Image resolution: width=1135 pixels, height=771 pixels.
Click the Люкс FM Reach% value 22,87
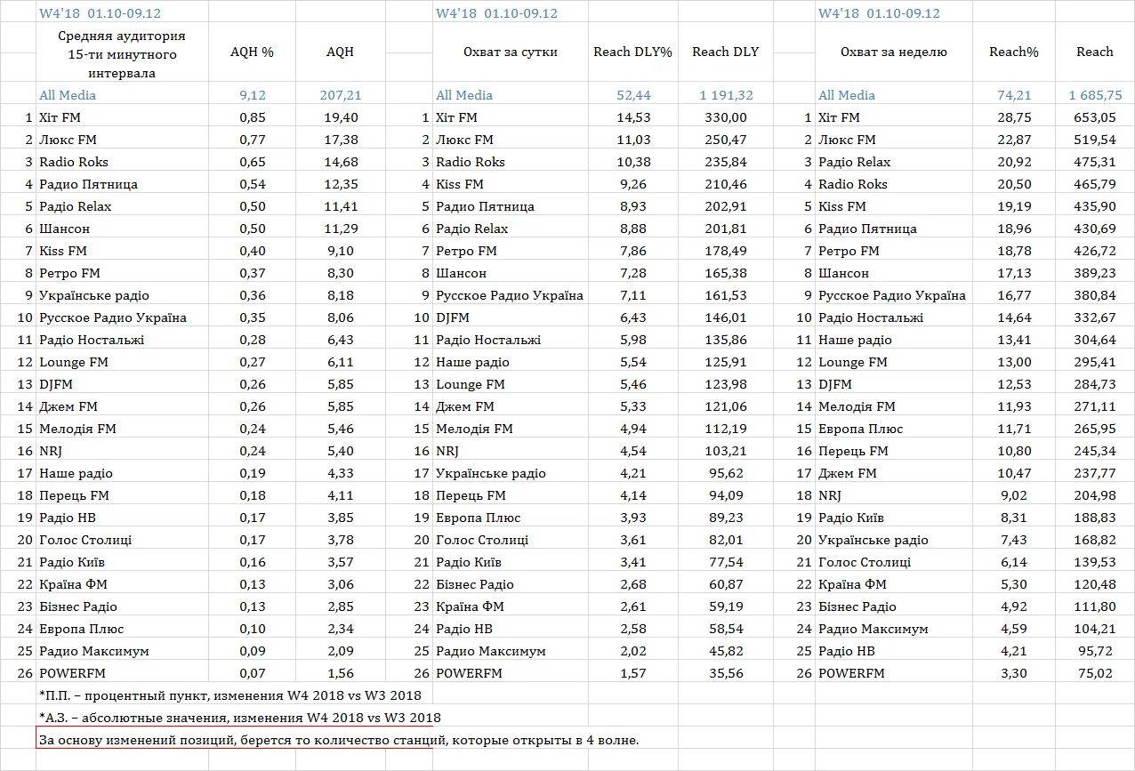coord(1014,140)
